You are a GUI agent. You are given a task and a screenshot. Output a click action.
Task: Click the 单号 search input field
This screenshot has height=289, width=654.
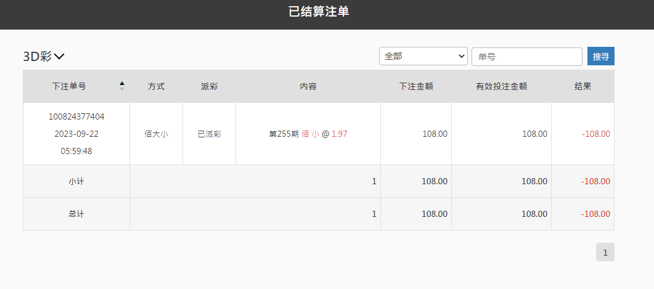527,57
